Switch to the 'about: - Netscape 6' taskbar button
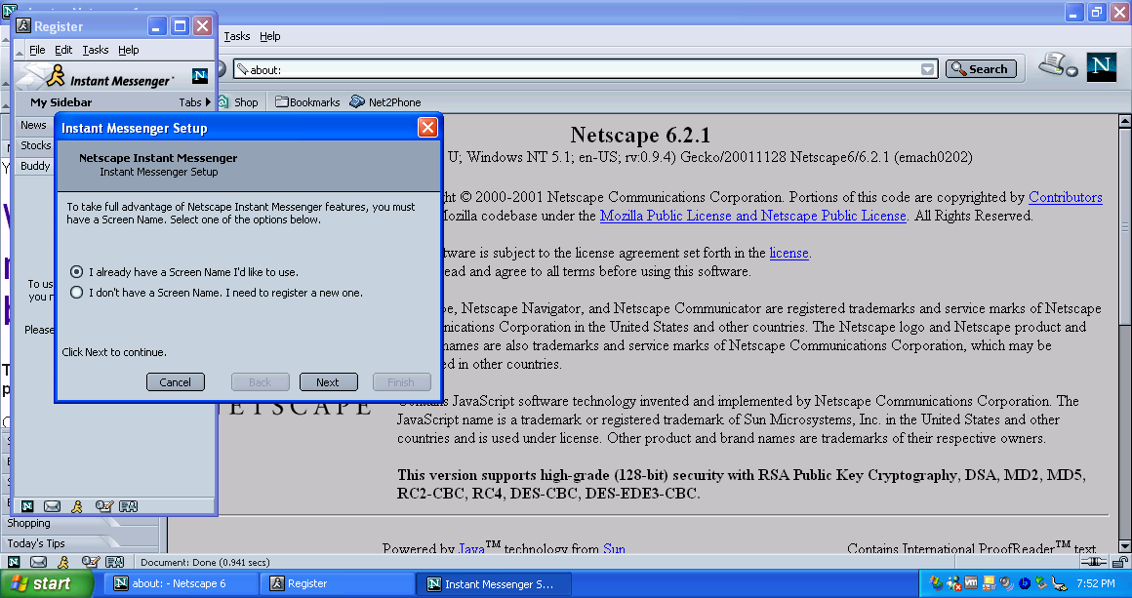Image resolution: width=1132 pixels, height=598 pixels. pyautogui.click(x=179, y=583)
